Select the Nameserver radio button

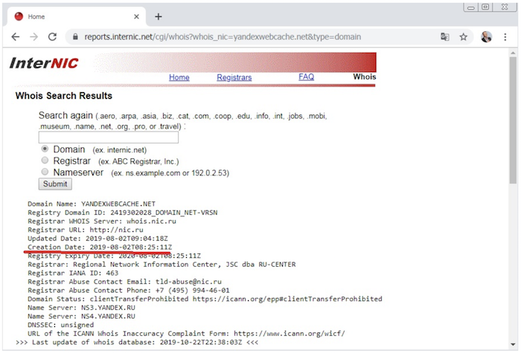click(45, 172)
